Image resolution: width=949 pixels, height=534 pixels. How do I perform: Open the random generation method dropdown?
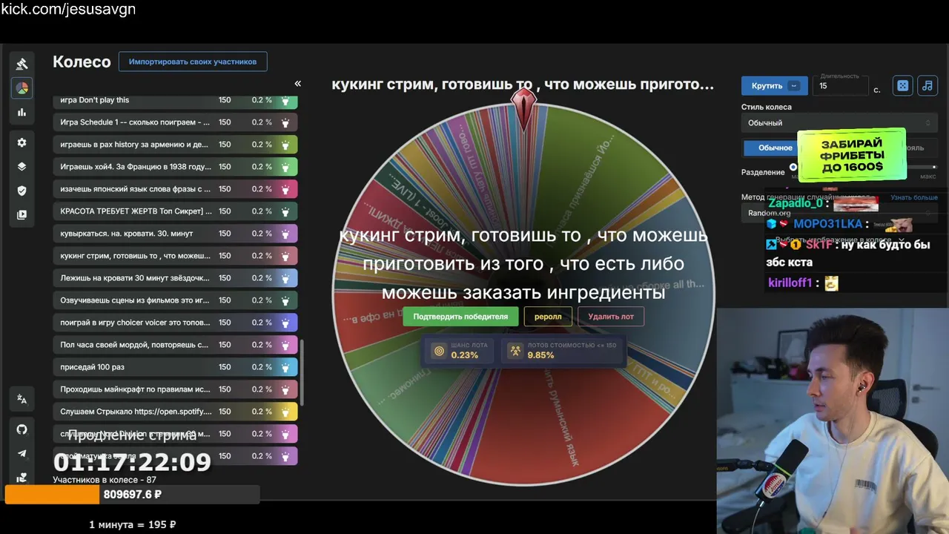coord(839,214)
